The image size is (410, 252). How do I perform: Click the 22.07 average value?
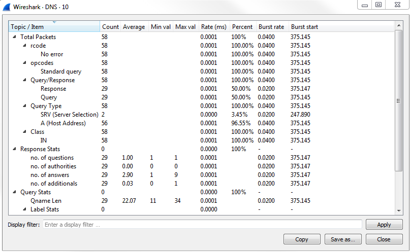coord(129,200)
